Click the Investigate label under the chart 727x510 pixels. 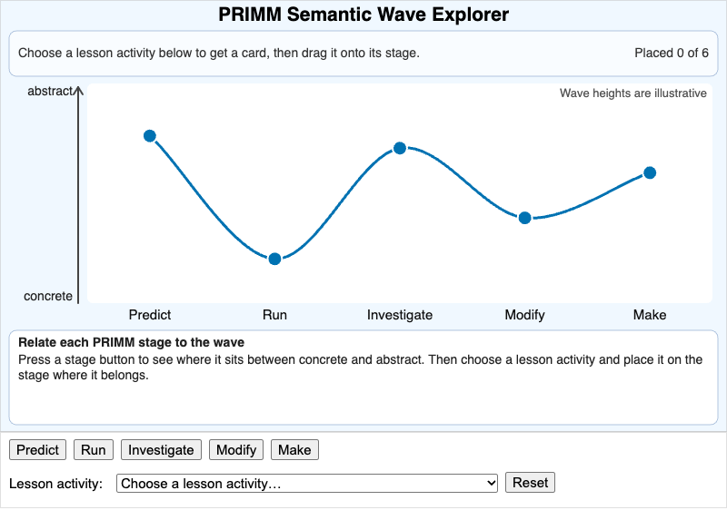(x=400, y=315)
